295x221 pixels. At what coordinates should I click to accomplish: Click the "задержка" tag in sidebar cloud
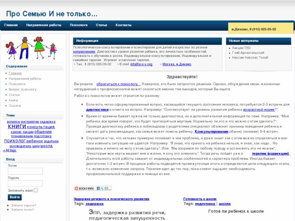47,122
